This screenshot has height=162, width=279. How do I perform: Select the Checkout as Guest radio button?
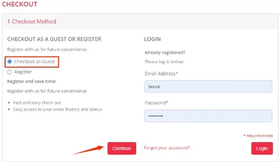pos(10,62)
